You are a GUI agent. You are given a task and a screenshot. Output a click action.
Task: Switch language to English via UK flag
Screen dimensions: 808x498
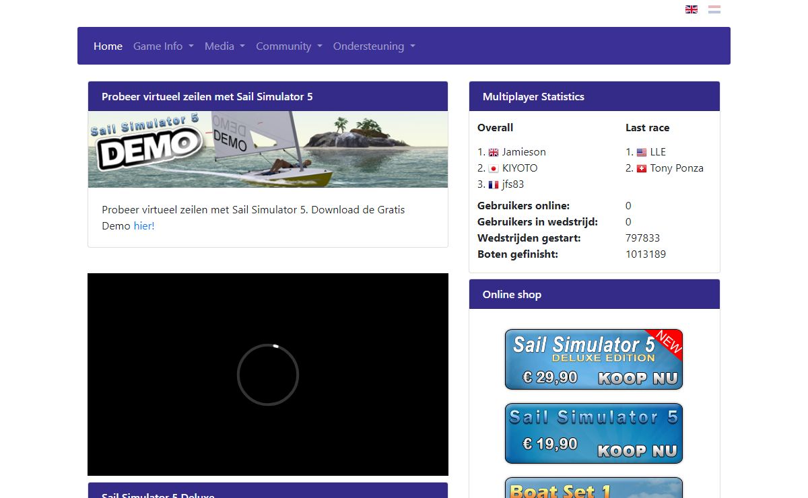691,9
